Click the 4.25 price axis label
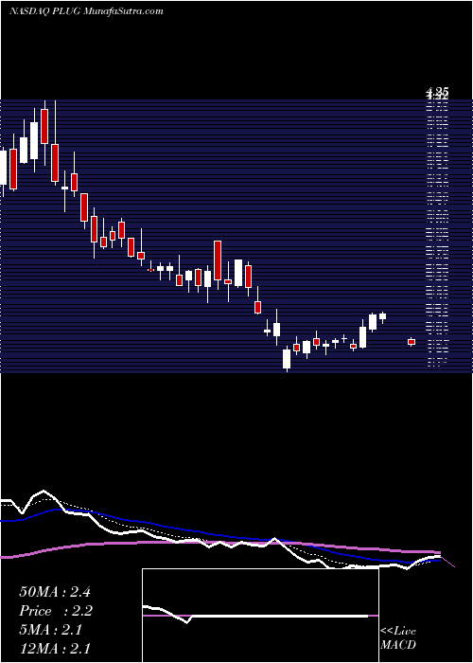 click(437, 91)
